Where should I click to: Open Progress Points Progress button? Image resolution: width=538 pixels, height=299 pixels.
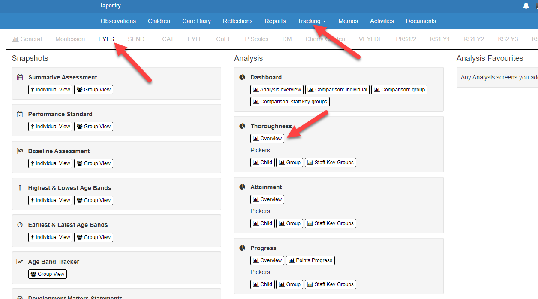[x=310, y=260]
